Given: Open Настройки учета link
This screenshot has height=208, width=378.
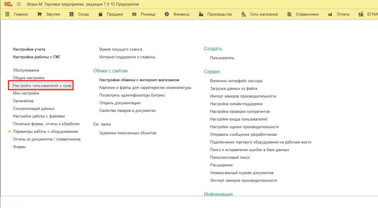Looking at the screenshot, I should 29,49.
